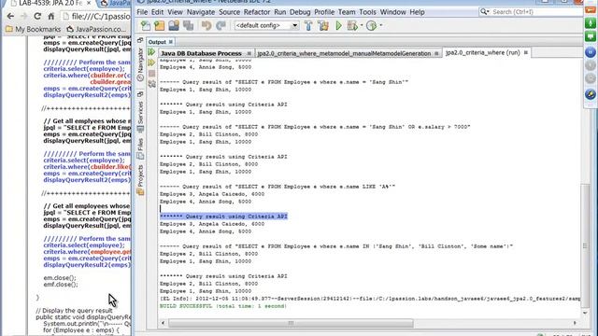This screenshot has height=336, width=598.
Task: Click the Stop process square icon
Action: 151,73
